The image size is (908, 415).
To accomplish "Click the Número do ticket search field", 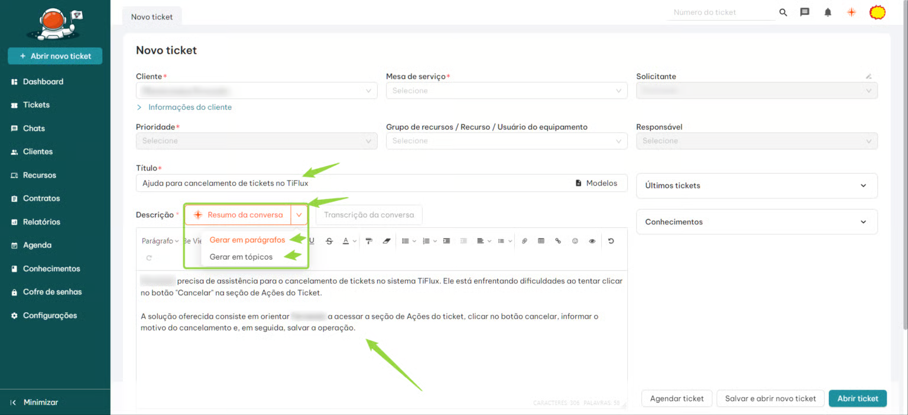I will [x=720, y=12].
